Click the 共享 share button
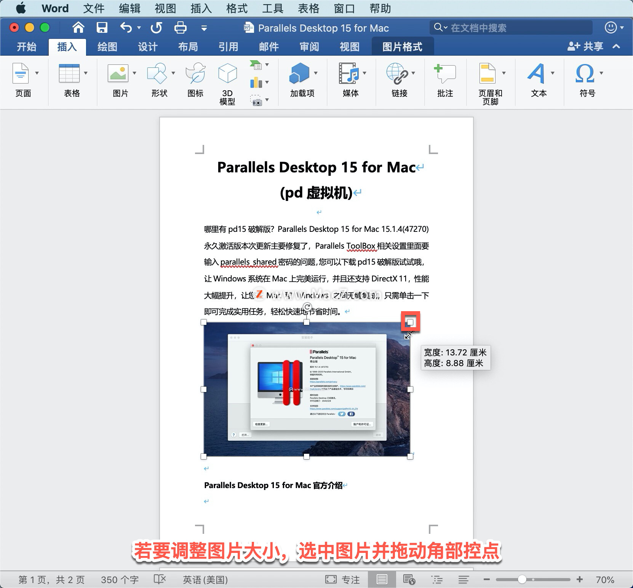 (x=585, y=47)
